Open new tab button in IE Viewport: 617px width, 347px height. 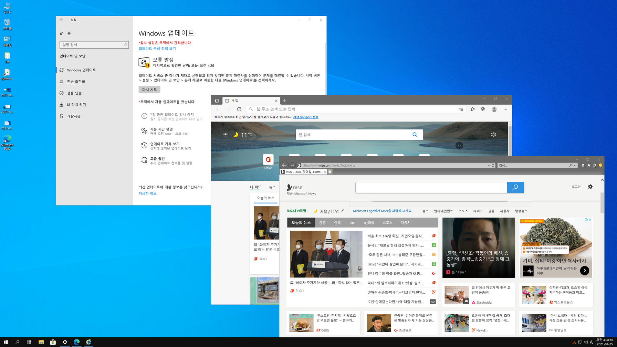pyautogui.click(x=330, y=172)
